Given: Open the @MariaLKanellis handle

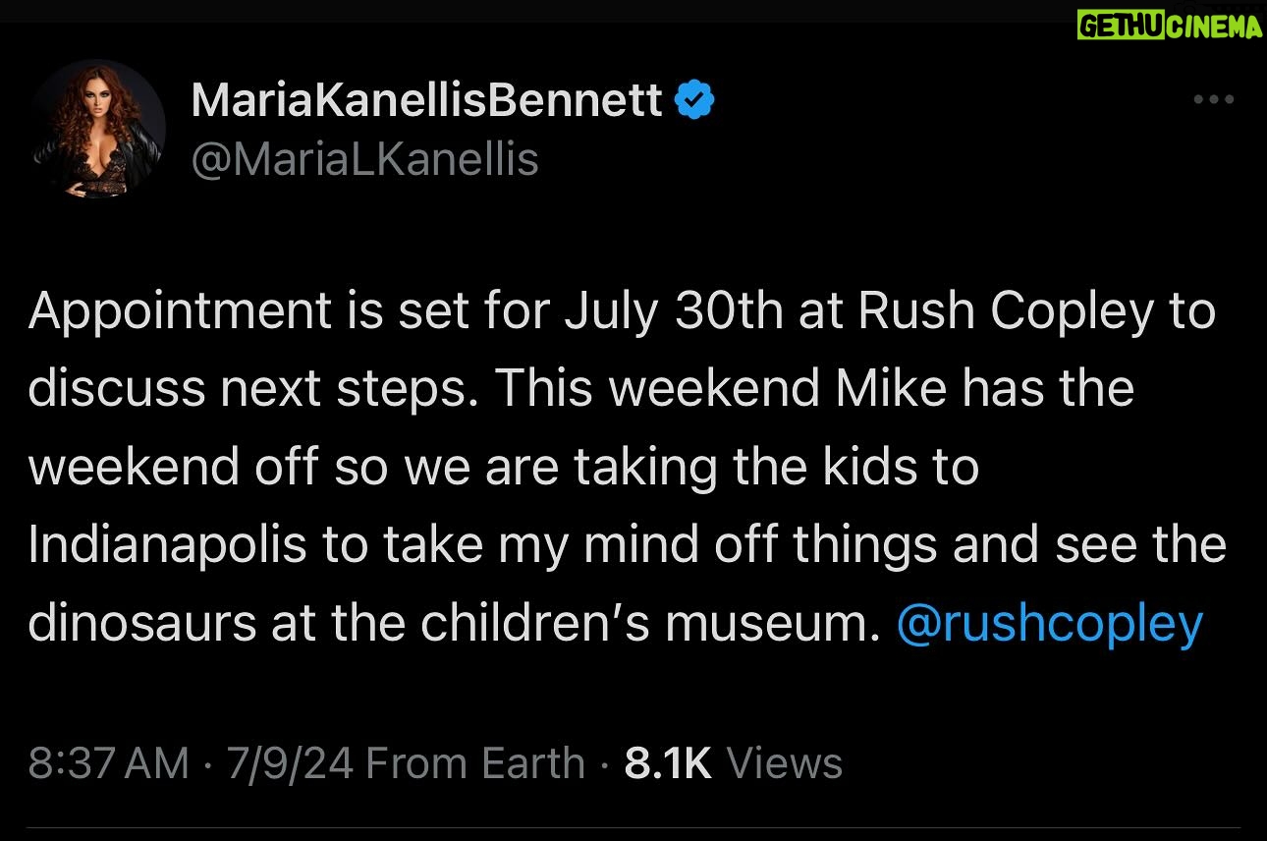Looking at the screenshot, I should click(x=365, y=158).
